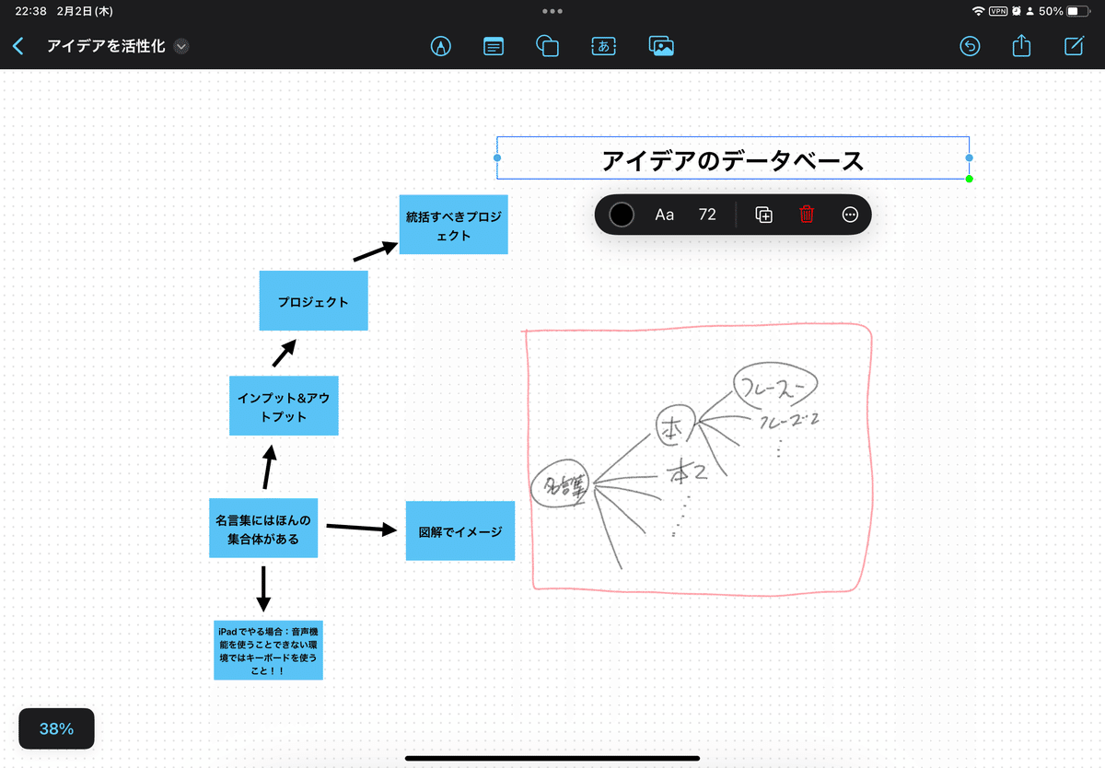Duplicate the selected text box

pyautogui.click(x=762, y=214)
